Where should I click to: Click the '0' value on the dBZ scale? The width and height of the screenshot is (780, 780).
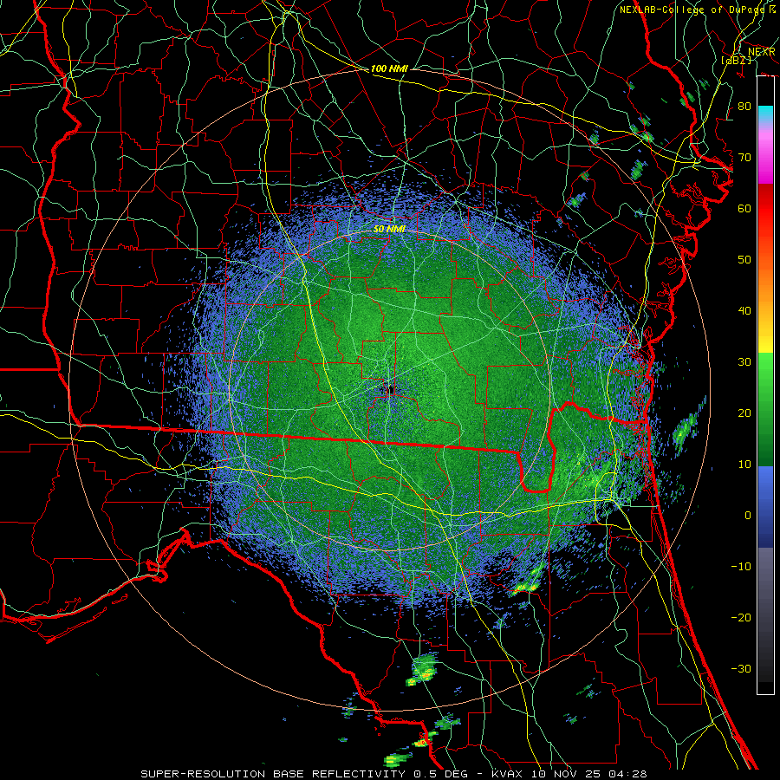point(747,516)
